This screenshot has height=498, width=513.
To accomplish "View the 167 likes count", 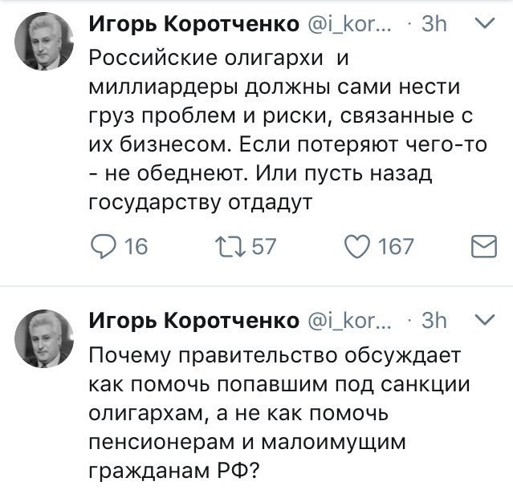I will (x=396, y=246).
